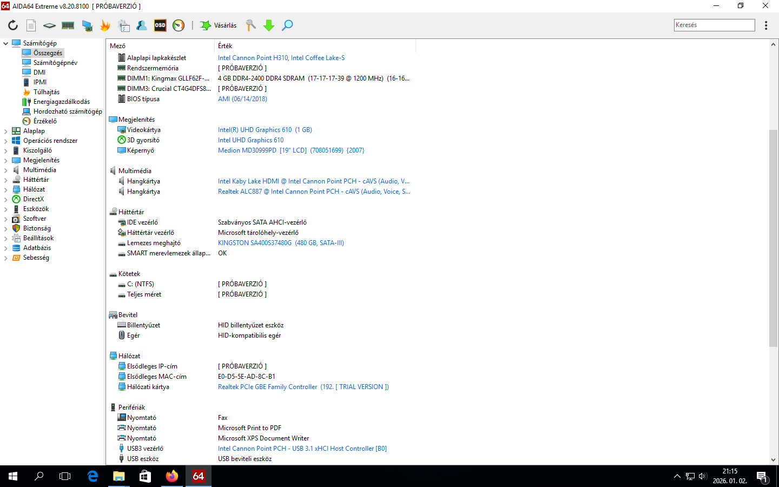Image resolution: width=779 pixels, height=487 pixels.
Task: Open the Realtek ALC887 audio link
Action: coord(314,192)
